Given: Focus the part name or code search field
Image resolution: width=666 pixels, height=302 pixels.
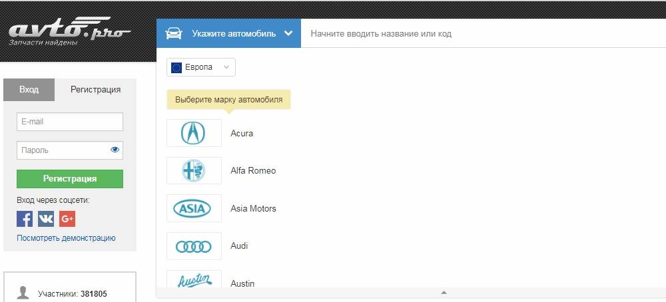Looking at the screenshot, I should tap(483, 33).
